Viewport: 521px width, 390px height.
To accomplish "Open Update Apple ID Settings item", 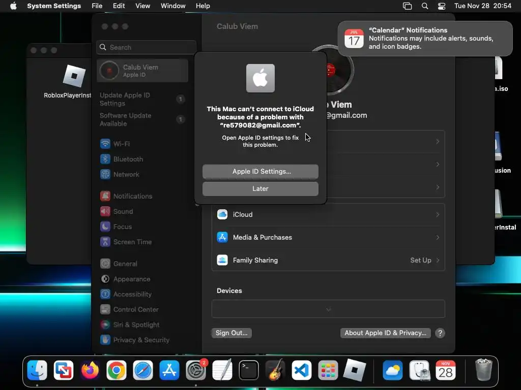I will point(142,99).
